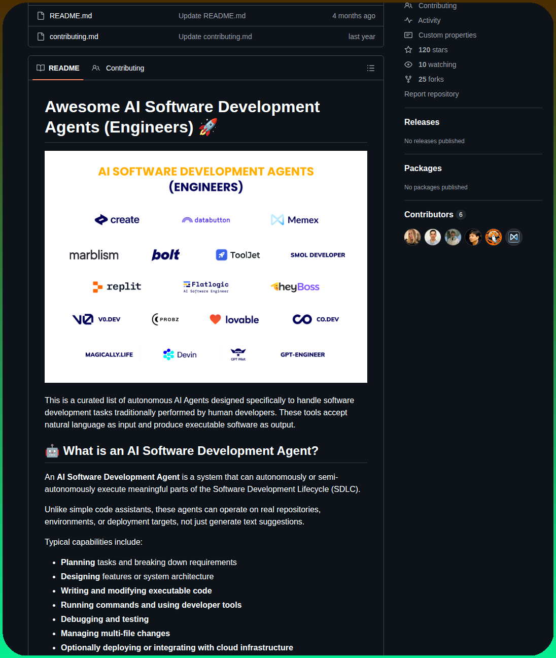Click Report repository link

432,94
